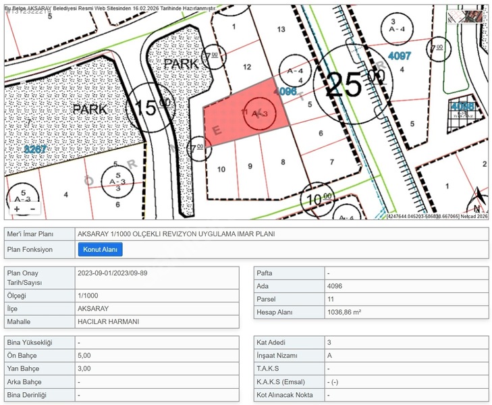Click the large 25.00 road width circle

tap(352, 84)
